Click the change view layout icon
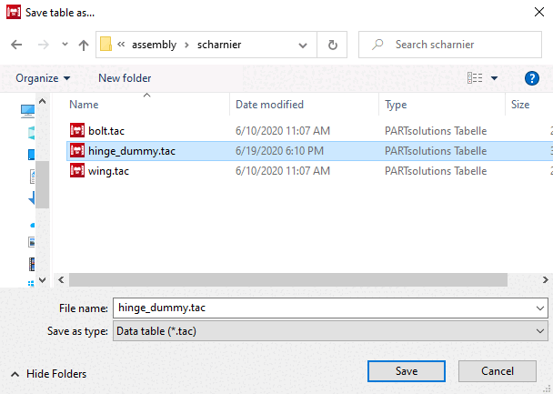Image resolution: width=553 pixels, height=394 pixels. (475, 78)
